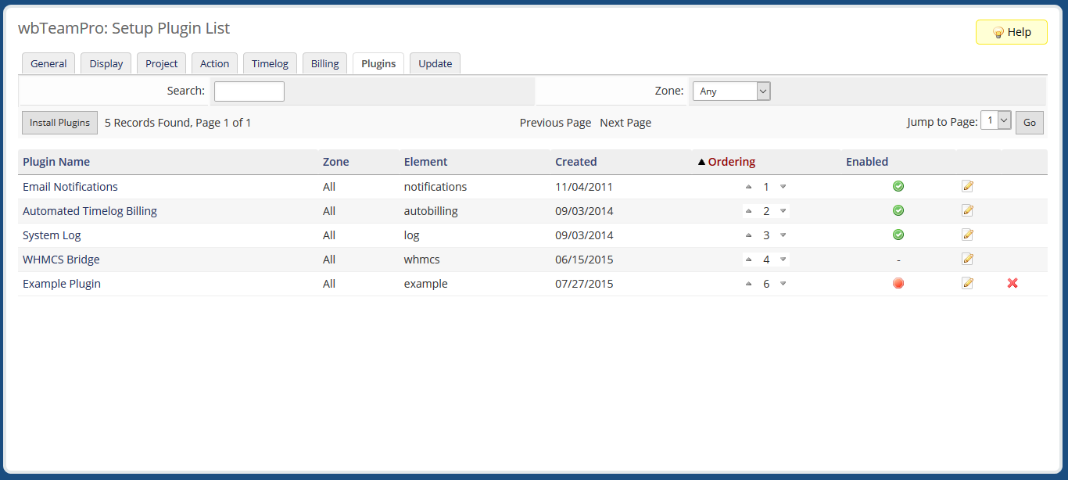Open the Update tab
This screenshot has height=480, width=1068.
(435, 64)
